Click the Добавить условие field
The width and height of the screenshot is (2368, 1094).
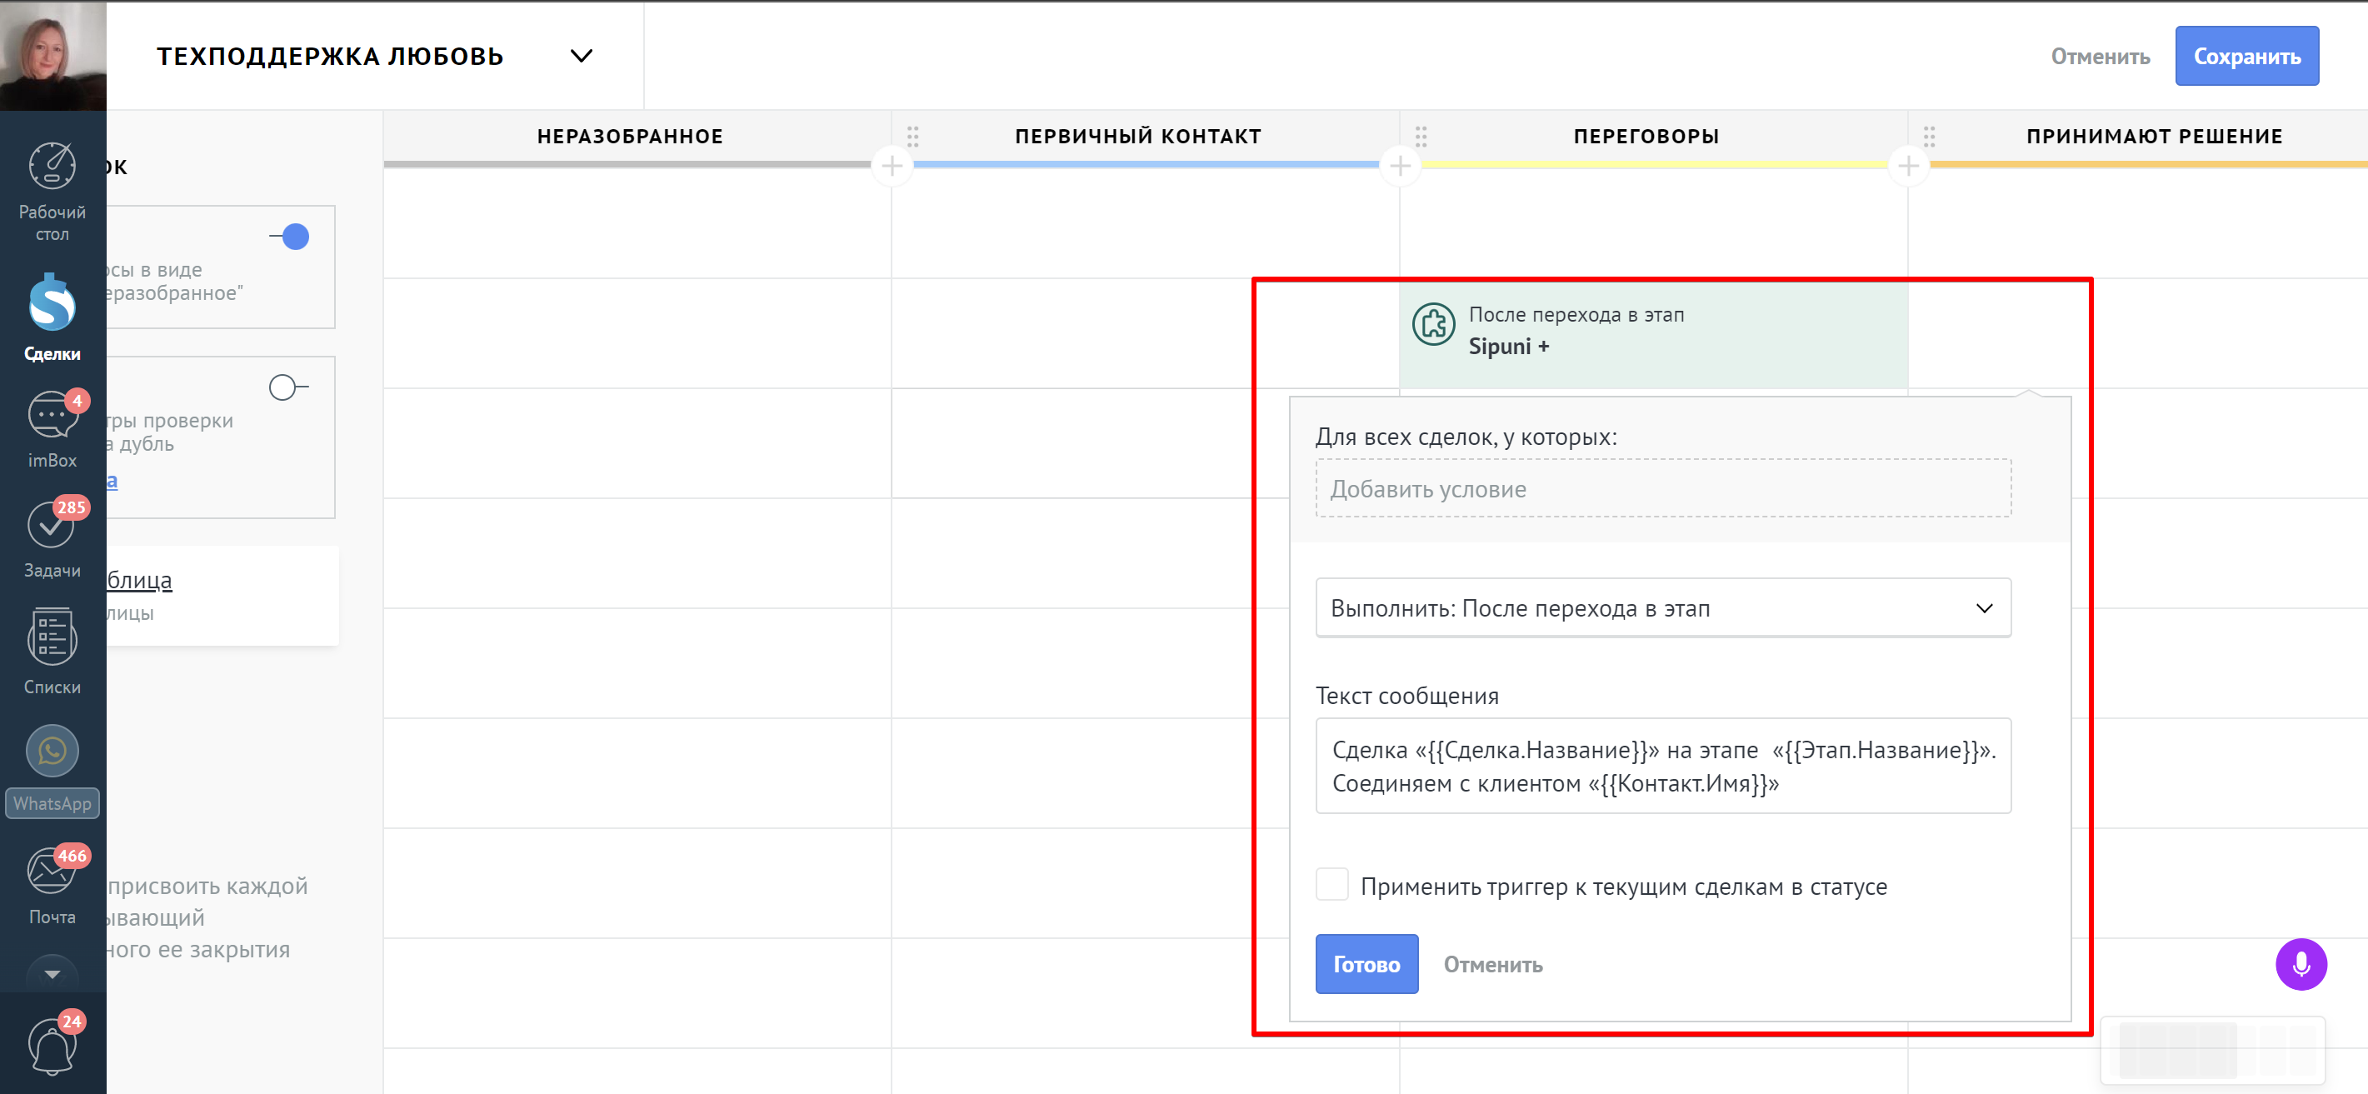coord(1663,488)
